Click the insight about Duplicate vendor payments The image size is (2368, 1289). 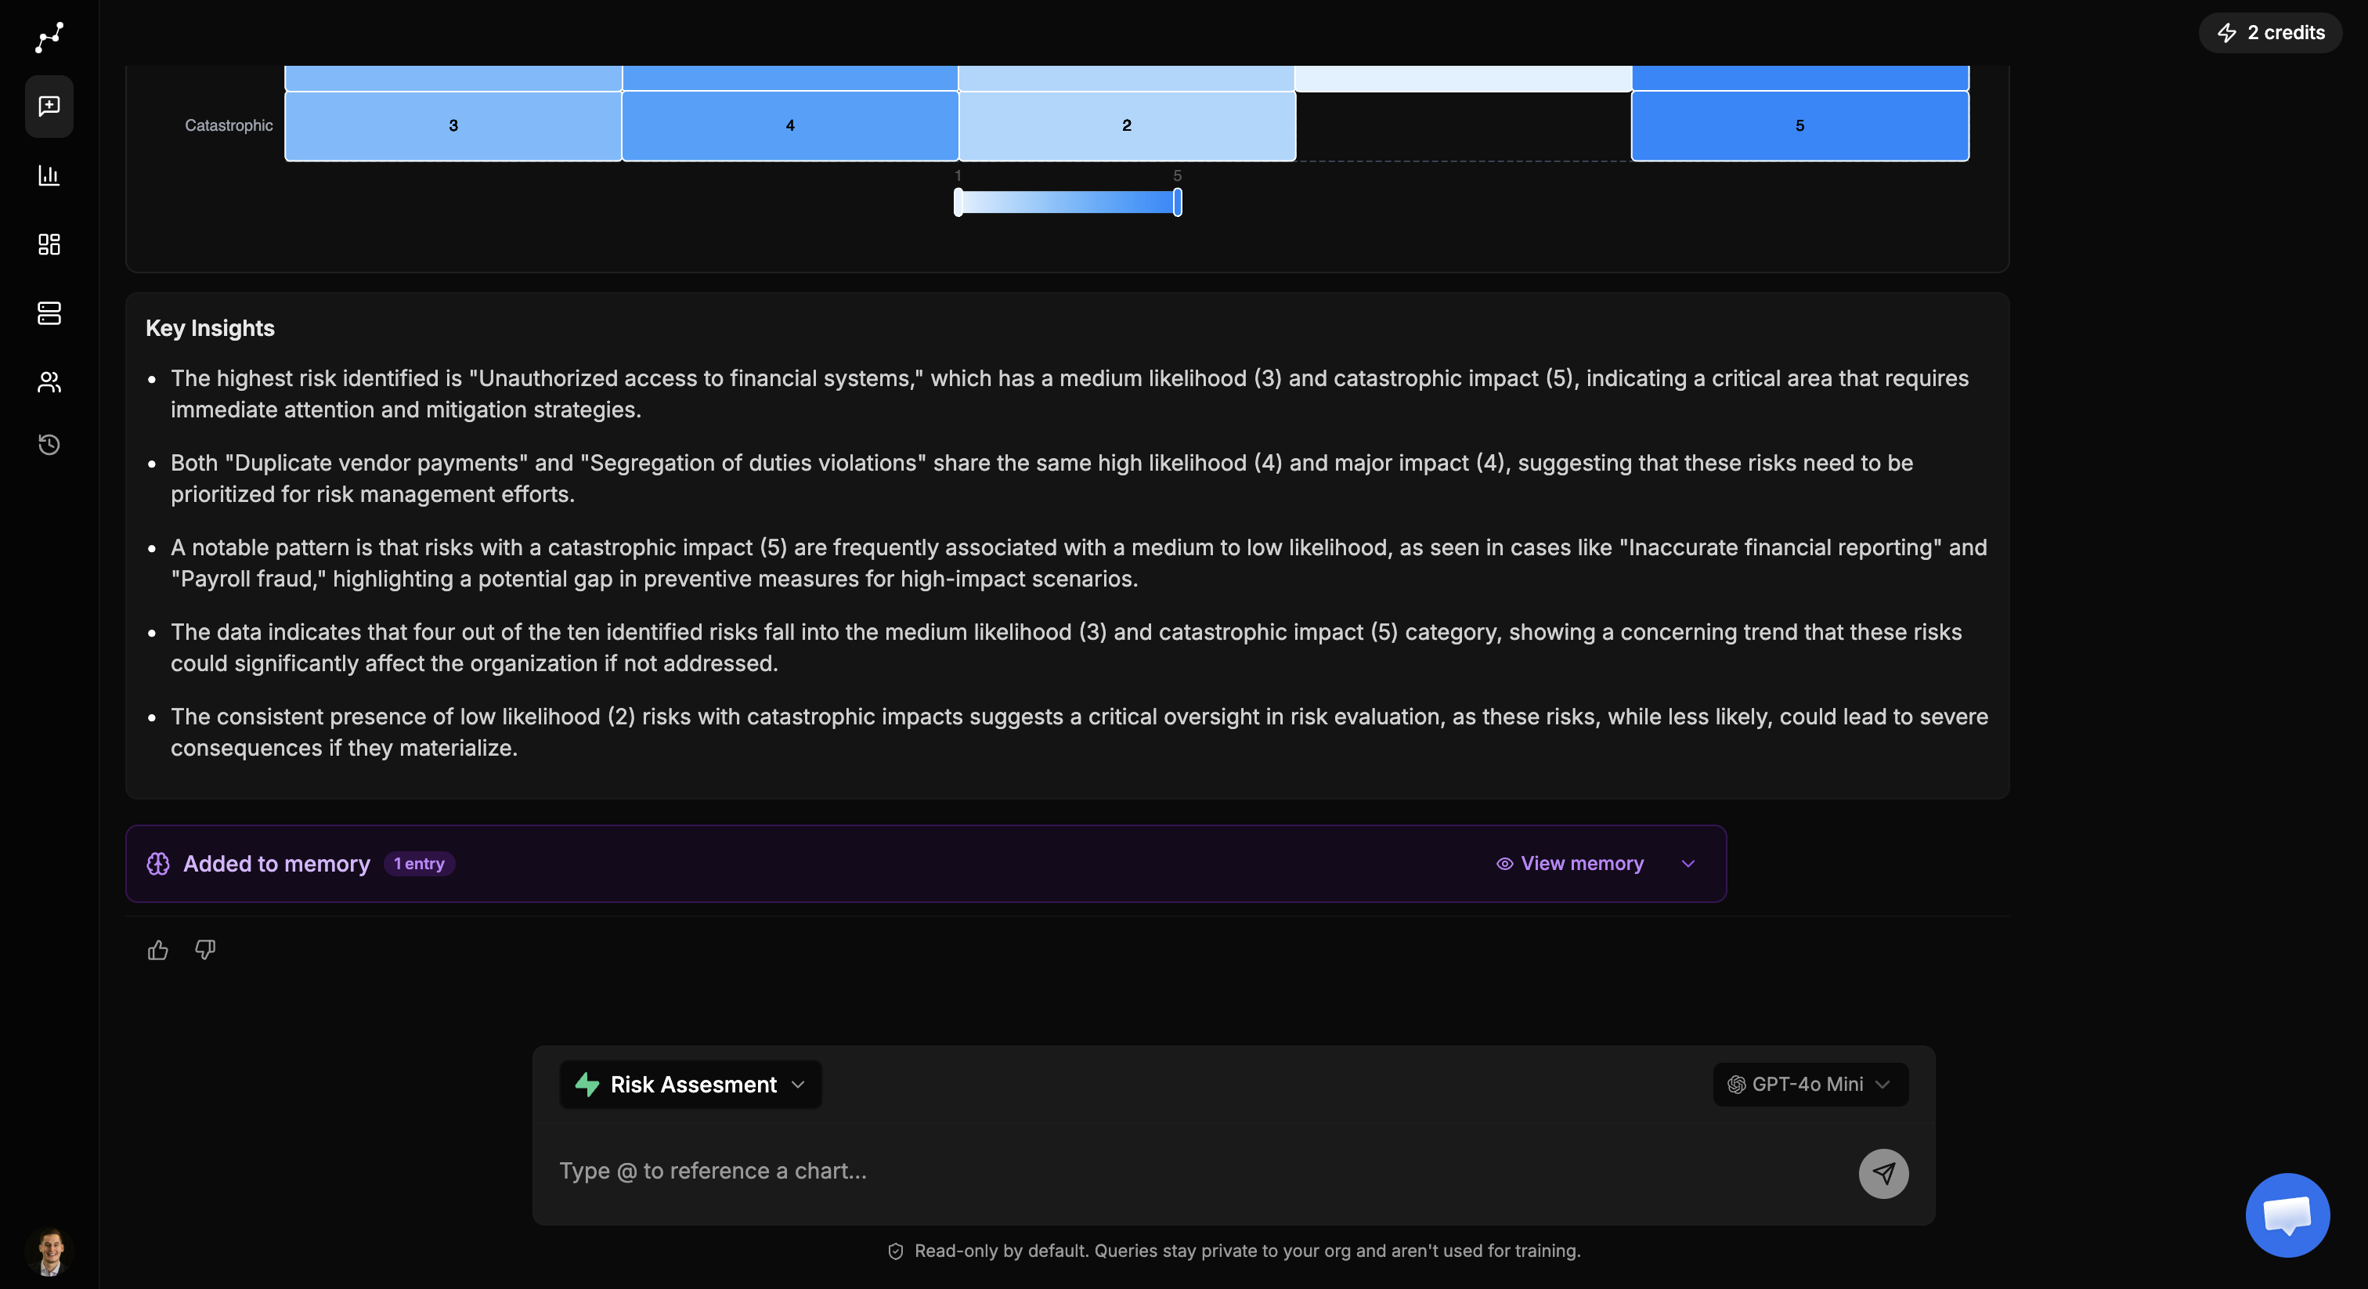(1041, 479)
